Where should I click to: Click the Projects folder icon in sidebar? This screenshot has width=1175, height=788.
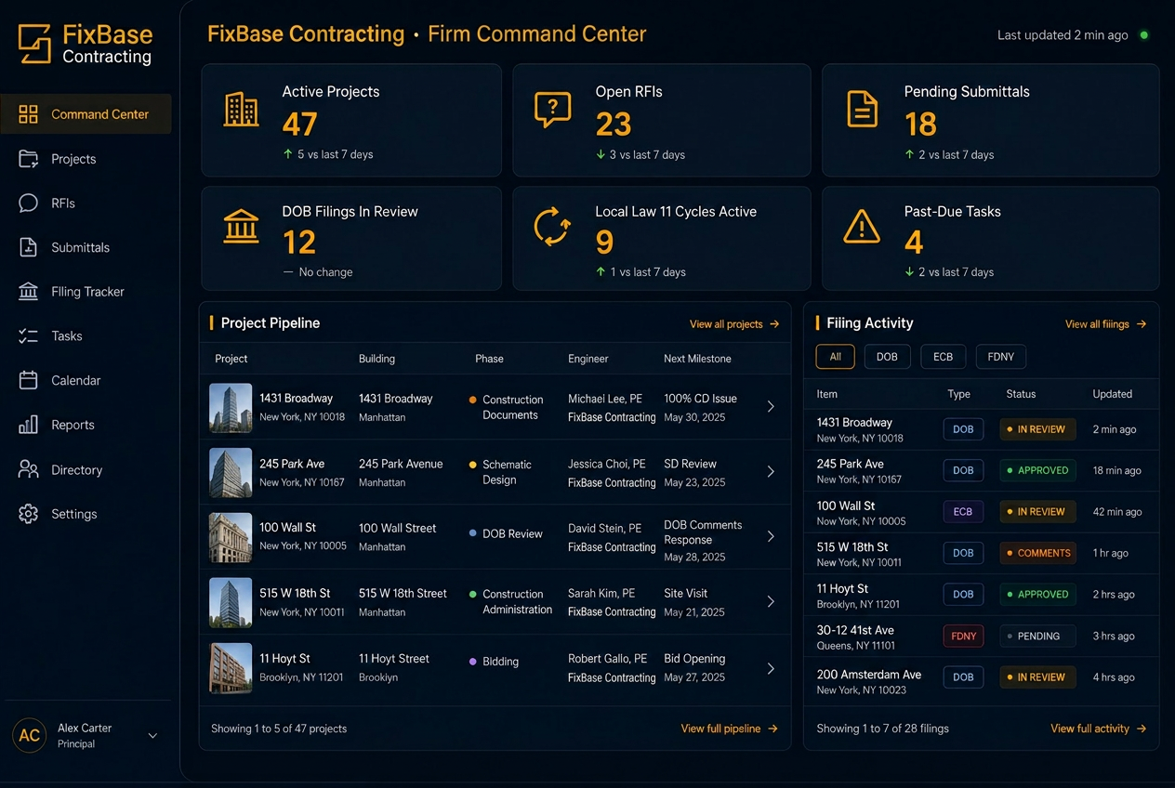(x=29, y=159)
